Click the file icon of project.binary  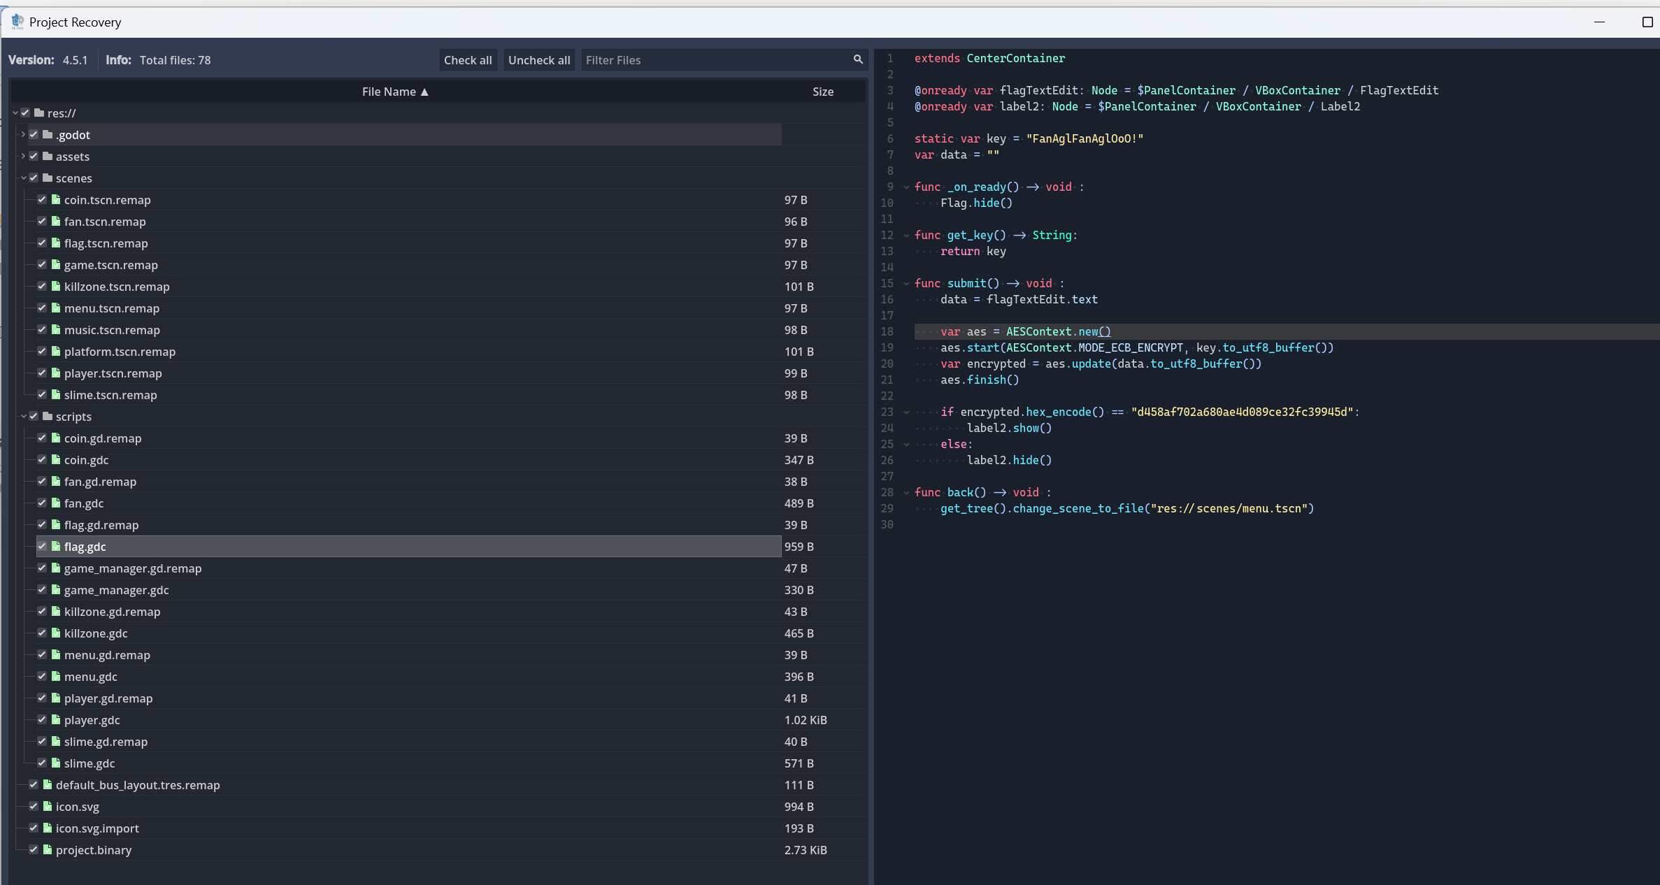[48, 849]
